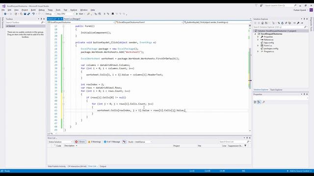This screenshot has height=176, width=314.
Task: Open the Build menu
Action: tap(33, 10)
